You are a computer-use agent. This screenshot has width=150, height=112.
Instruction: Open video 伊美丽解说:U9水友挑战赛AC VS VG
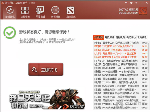[x=120, y=93]
